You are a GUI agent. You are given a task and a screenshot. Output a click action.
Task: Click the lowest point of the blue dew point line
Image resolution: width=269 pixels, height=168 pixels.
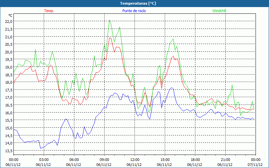(41, 148)
